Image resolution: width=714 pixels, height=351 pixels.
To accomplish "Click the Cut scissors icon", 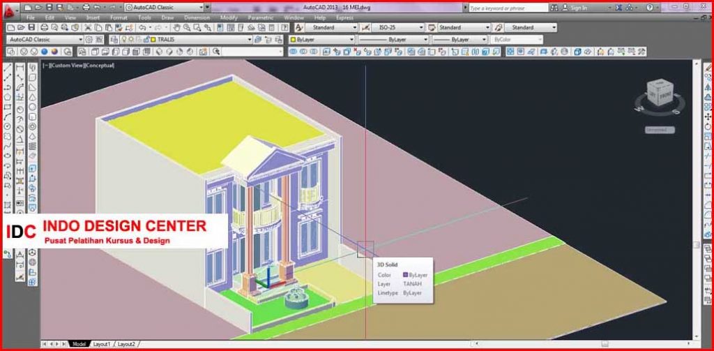I will 88,28.
